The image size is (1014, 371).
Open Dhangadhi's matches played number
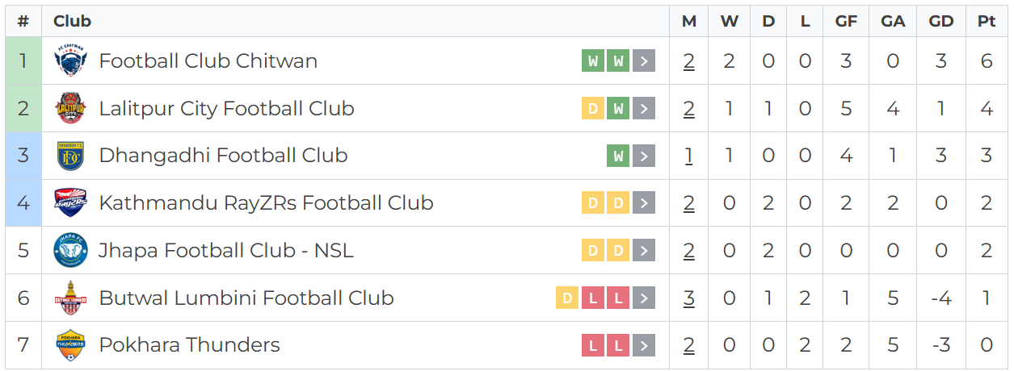688,156
